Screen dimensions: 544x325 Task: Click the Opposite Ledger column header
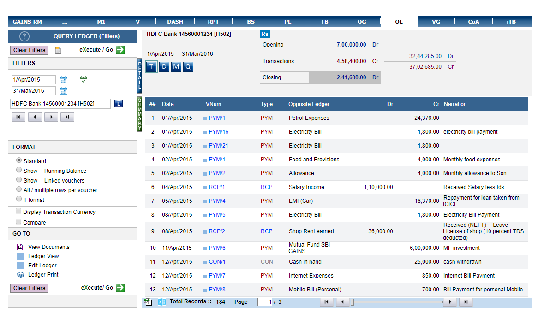point(309,104)
